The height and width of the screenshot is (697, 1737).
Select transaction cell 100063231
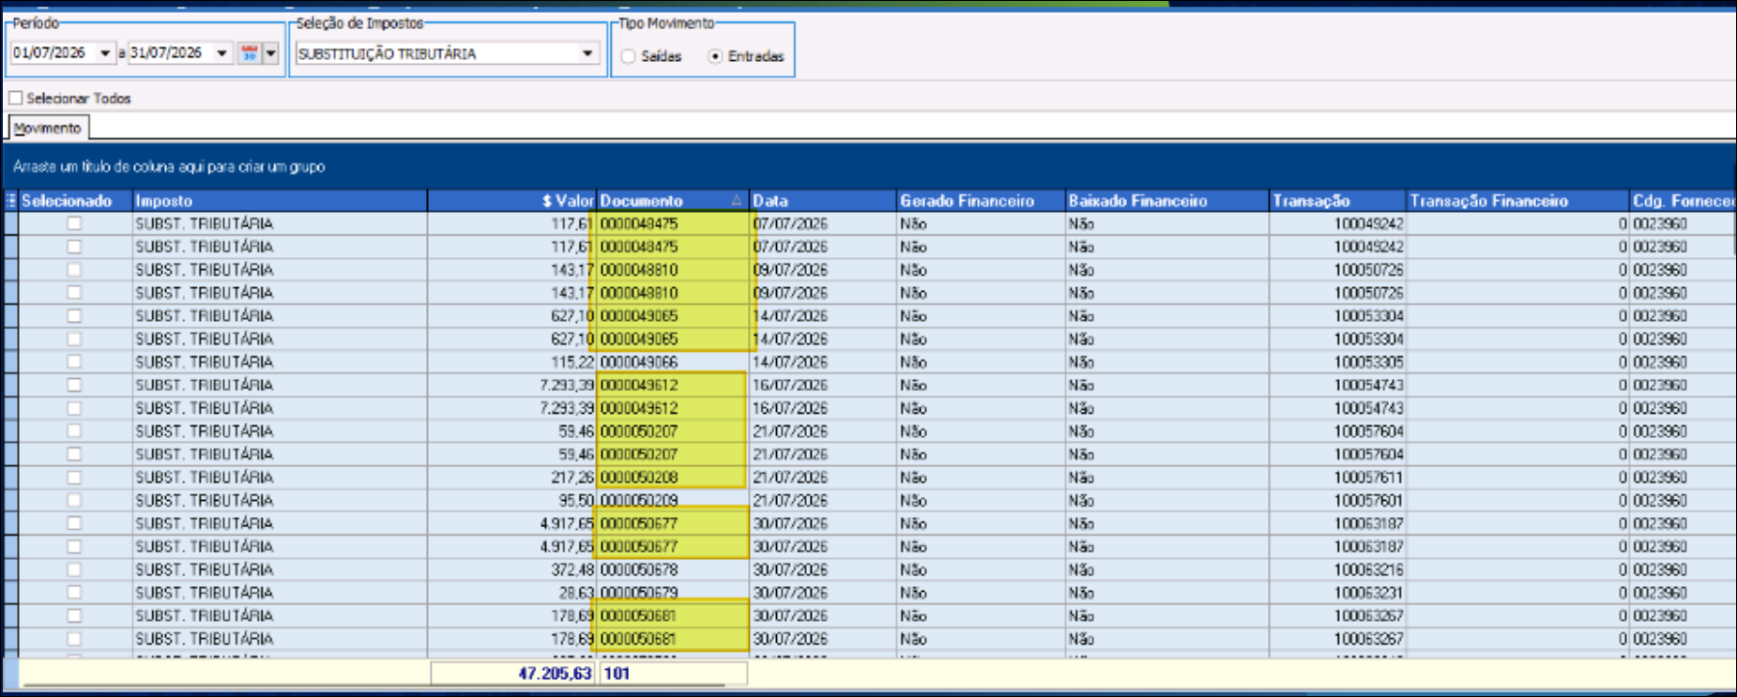click(1337, 593)
